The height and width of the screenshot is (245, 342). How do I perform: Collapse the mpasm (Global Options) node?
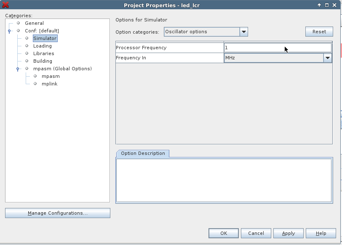coord(18,69)
